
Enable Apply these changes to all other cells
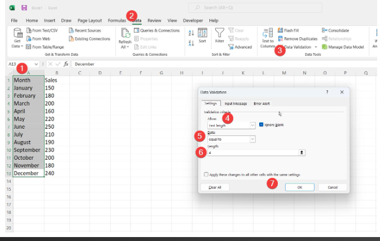click(206, 174)
